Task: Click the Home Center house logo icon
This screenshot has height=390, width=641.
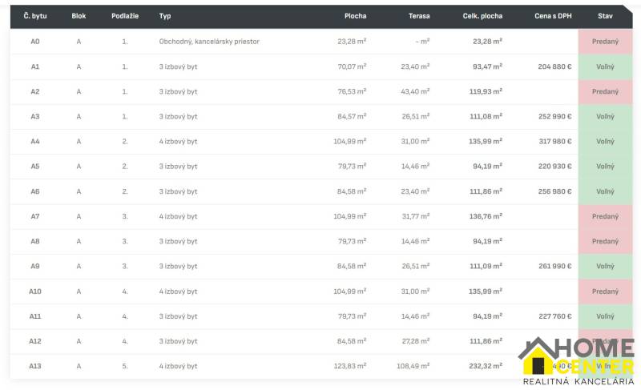Action: [539, 356]
